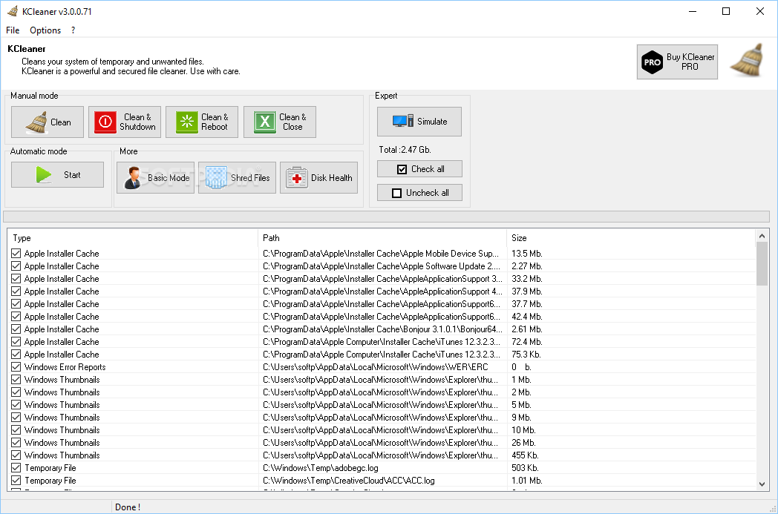The width and height of the screenshot is (778, 514).
Task: Click the large broom logo at top right
Action: (x=748, y=60)
